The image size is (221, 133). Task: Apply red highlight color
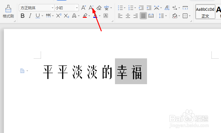point(85,16)
